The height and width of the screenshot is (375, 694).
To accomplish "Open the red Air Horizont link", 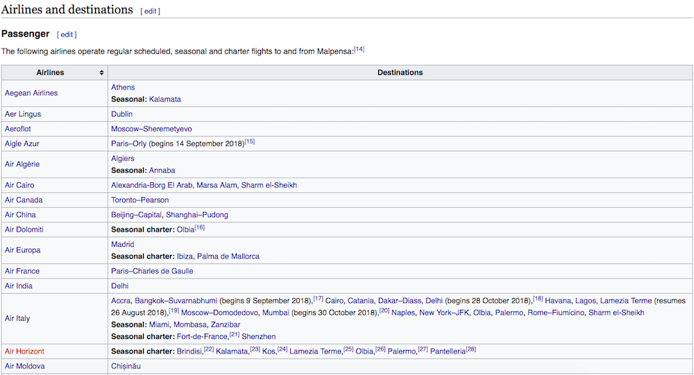I will coord(24,351).
